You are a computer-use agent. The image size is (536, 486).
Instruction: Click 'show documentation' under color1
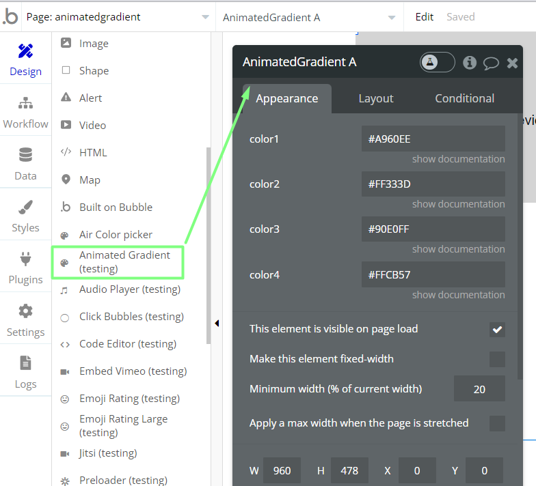pos(458,159)
